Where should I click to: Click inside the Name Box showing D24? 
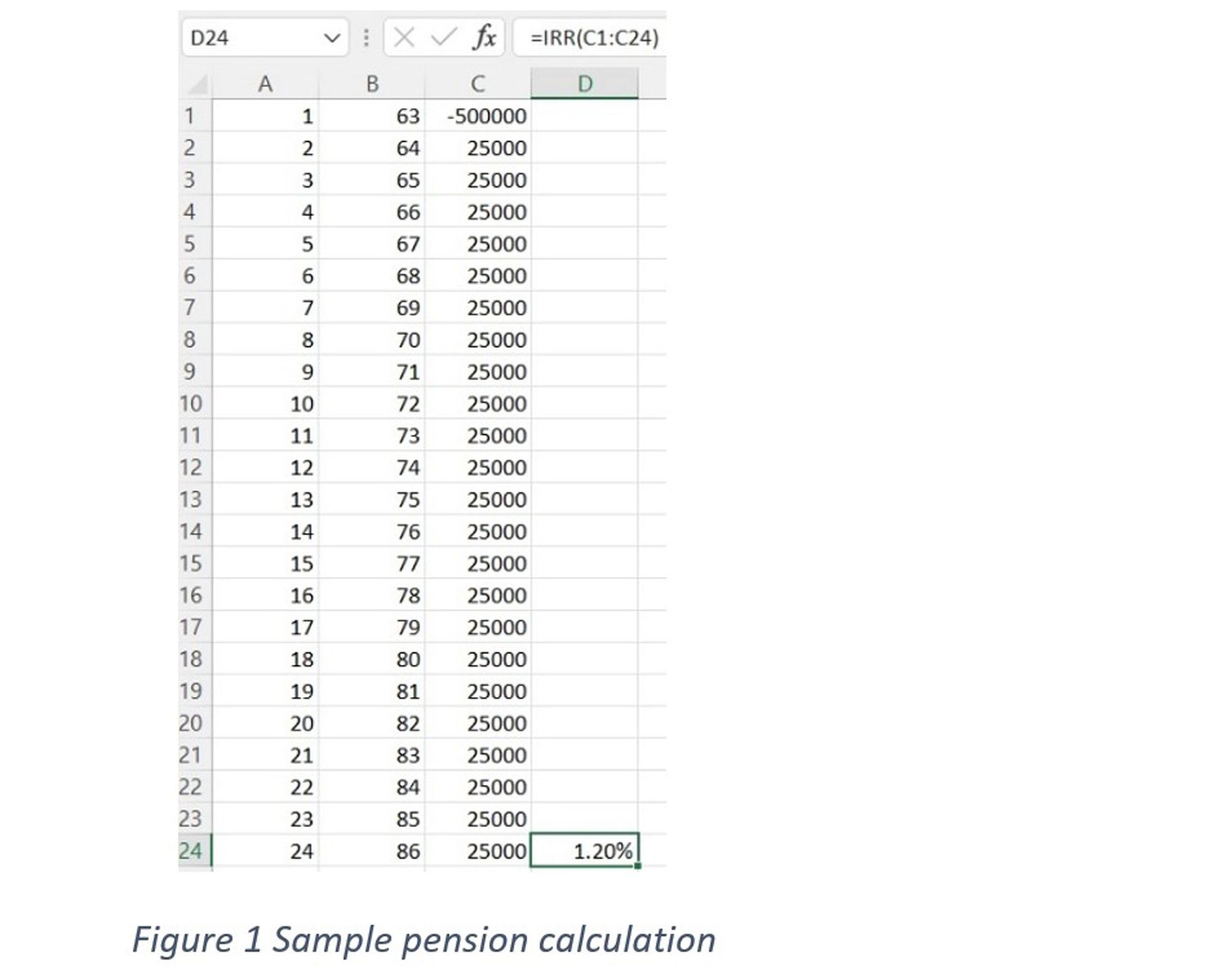pyautogui.click(x=251, y=37)
